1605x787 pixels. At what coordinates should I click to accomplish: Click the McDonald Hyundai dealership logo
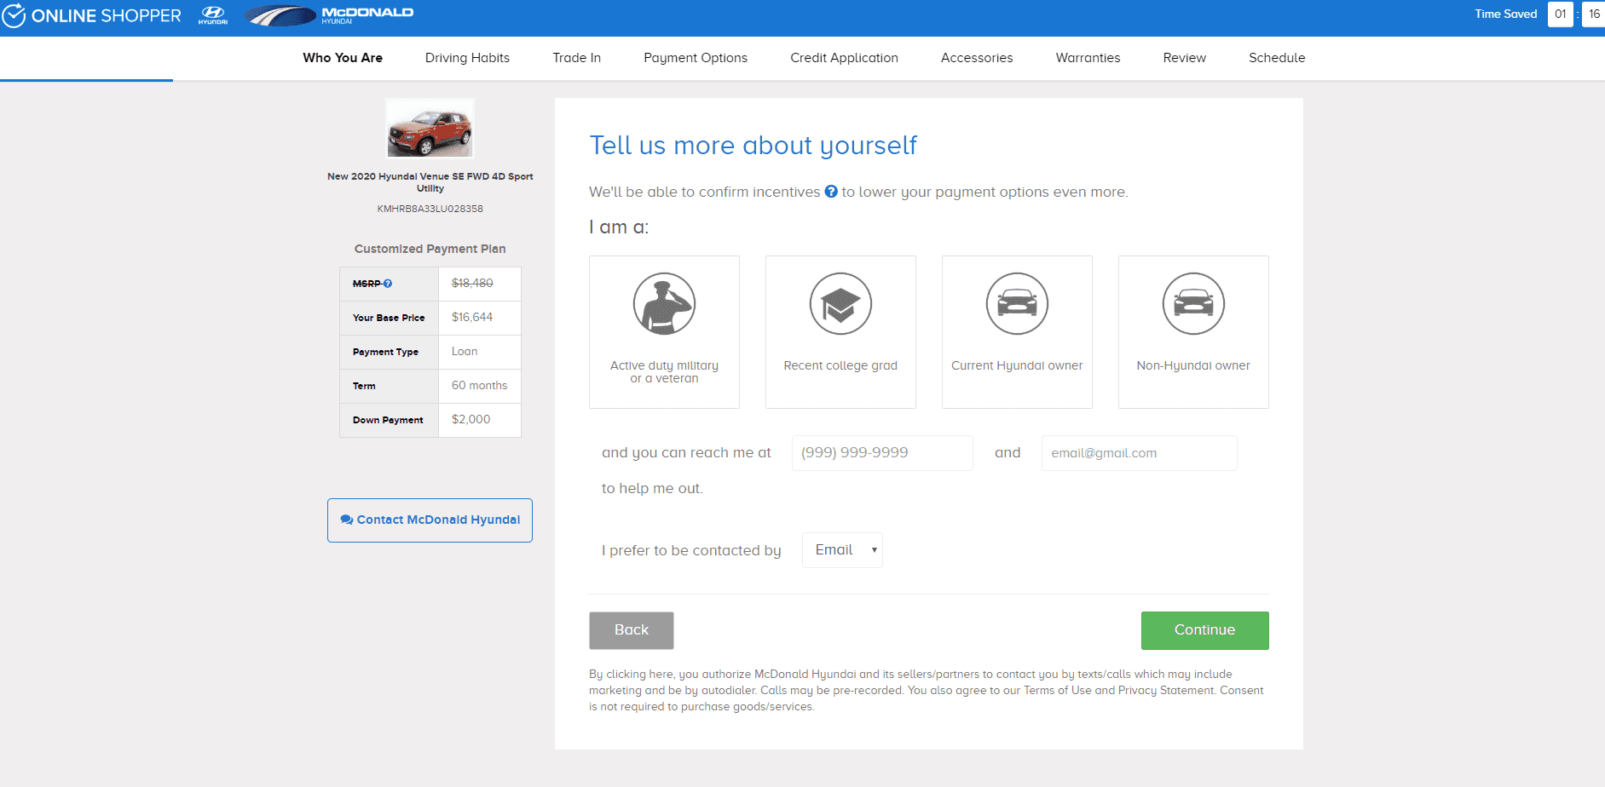tap(329, 14)
